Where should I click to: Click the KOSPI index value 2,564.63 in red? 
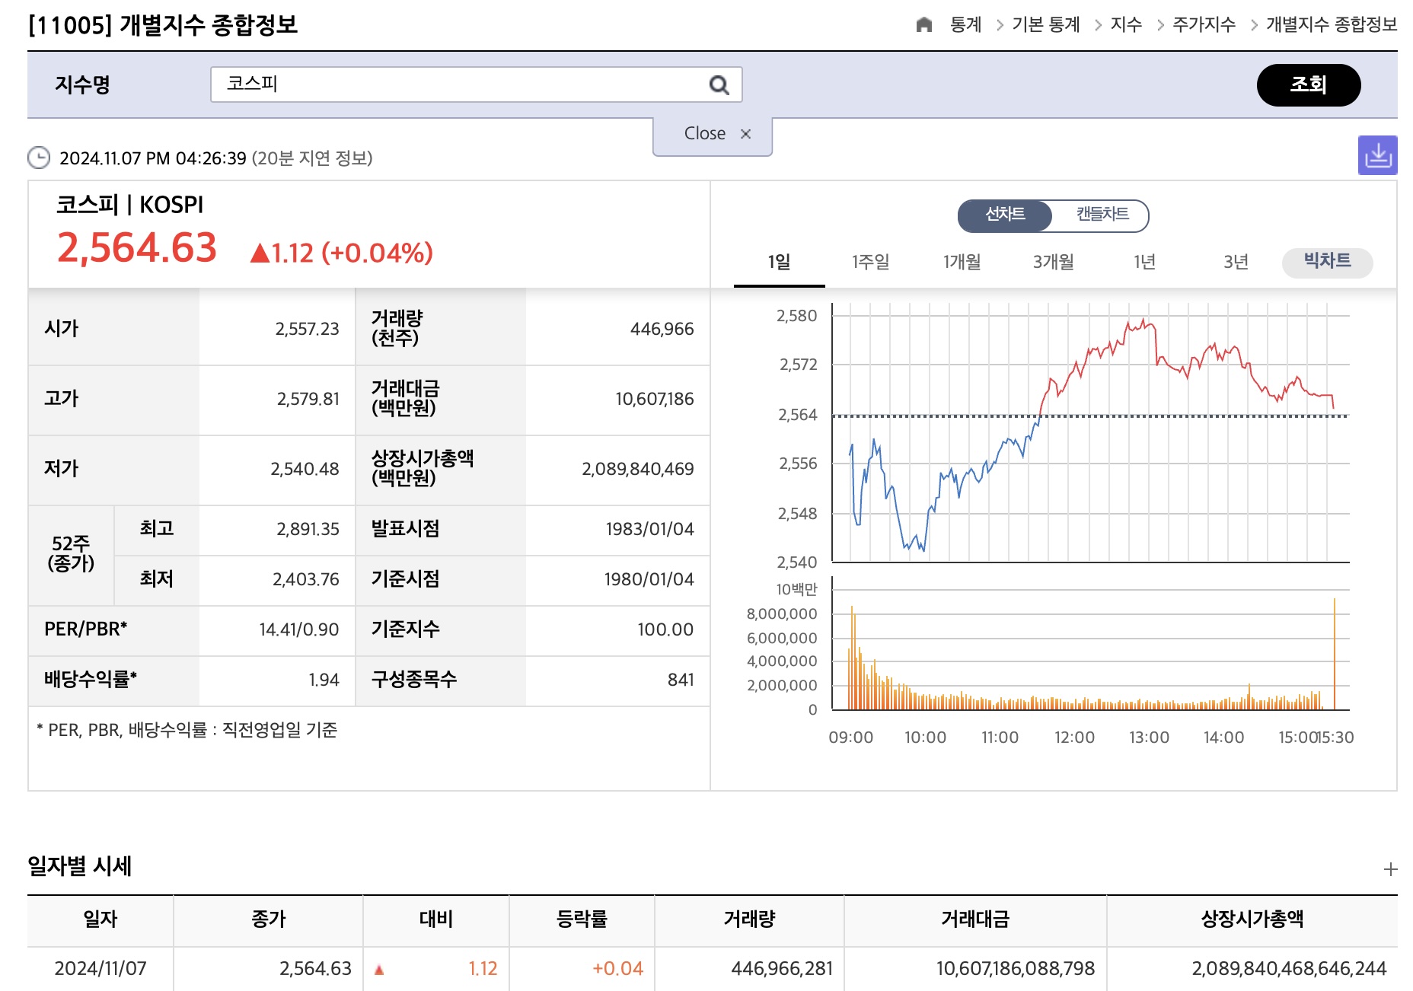[x=137, y=248]
